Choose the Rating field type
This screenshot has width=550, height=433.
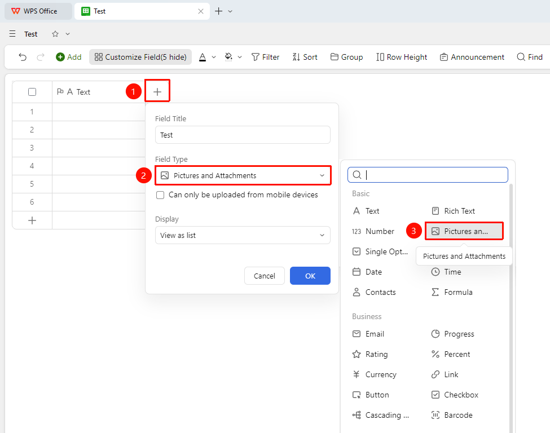(370, 354)
